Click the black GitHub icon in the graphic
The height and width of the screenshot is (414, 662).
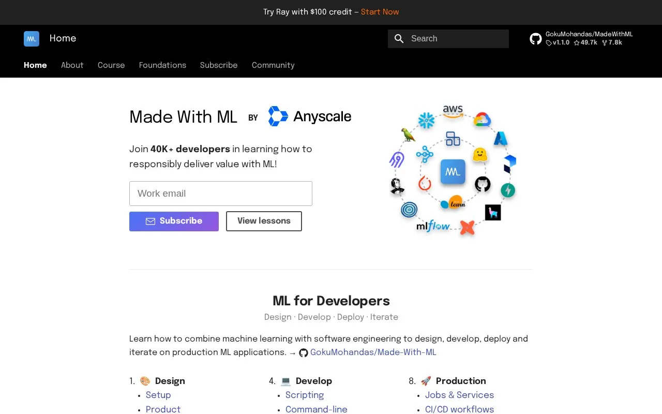[483, 184]
